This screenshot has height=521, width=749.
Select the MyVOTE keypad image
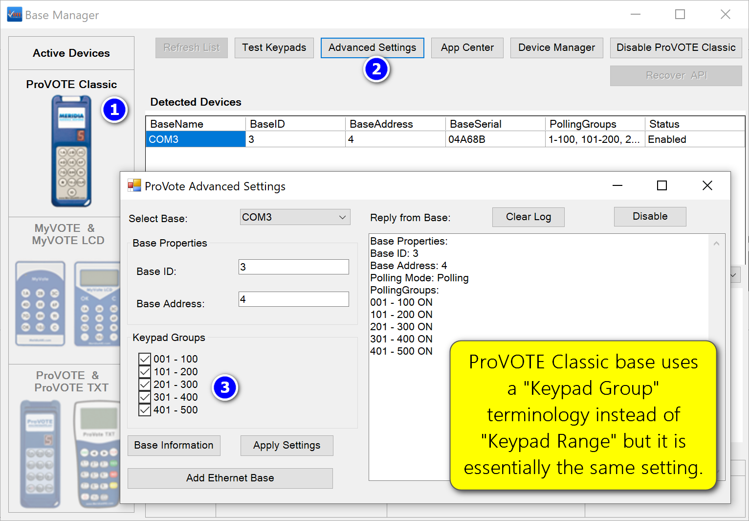[40, 304]
